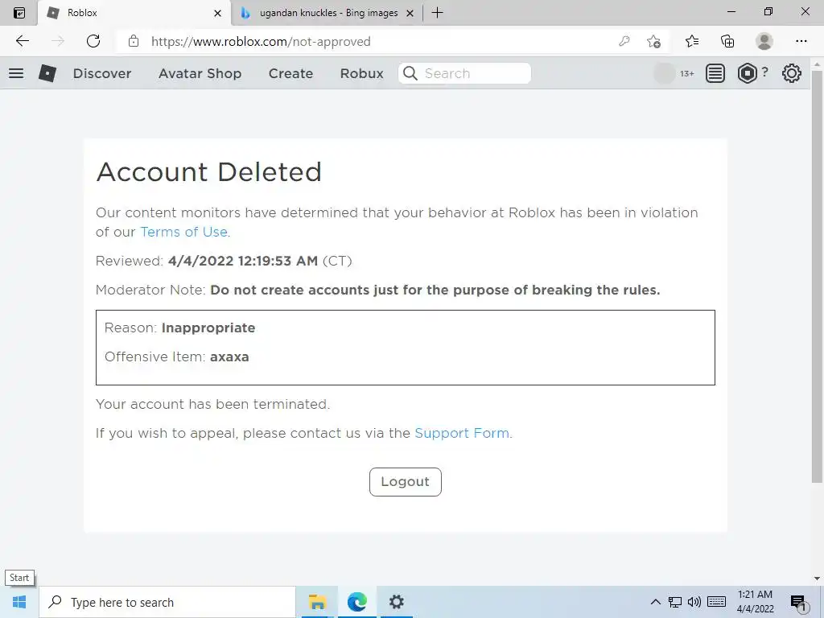Click the Logout button
Viewport: 824px width, 618px height.
406,482
